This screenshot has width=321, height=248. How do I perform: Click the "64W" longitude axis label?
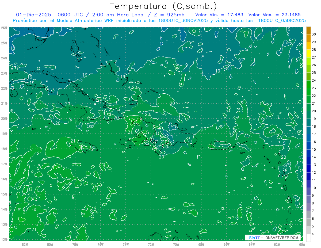coord(252,244)
